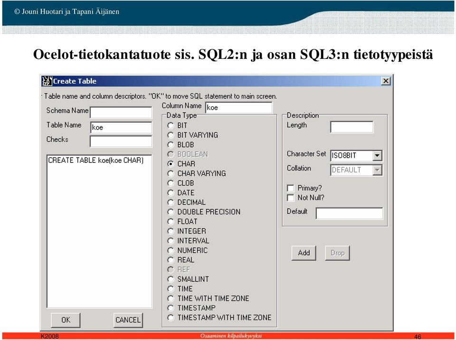Click the Default value field
This screenshot has height=340, width=456.
click(x=349, y=214)
